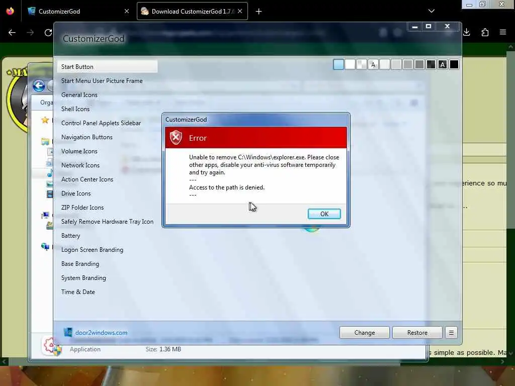The width and height of the screenshot is (515, 386).
Task: Click the Change button in CustomizerGod
Action: point(364,333)
